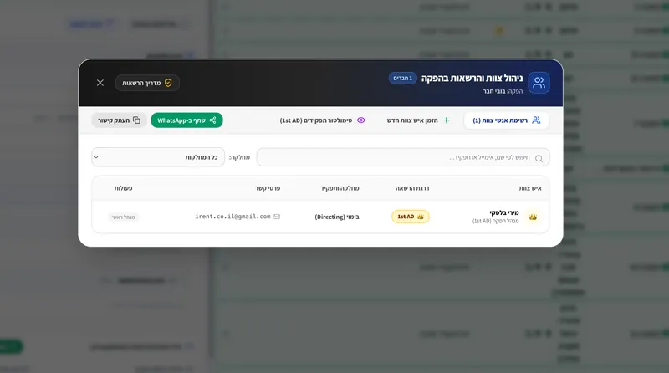
Task: Close the team management dialog with the X
Action: coord(100,83)
